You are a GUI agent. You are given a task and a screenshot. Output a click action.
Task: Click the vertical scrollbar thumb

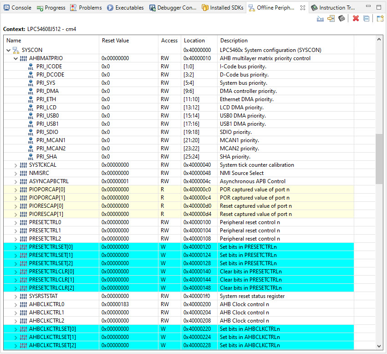coord(379,159)
